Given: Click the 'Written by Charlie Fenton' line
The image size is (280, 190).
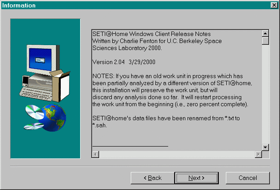Looking at the screenshot, I should (157, 41).
